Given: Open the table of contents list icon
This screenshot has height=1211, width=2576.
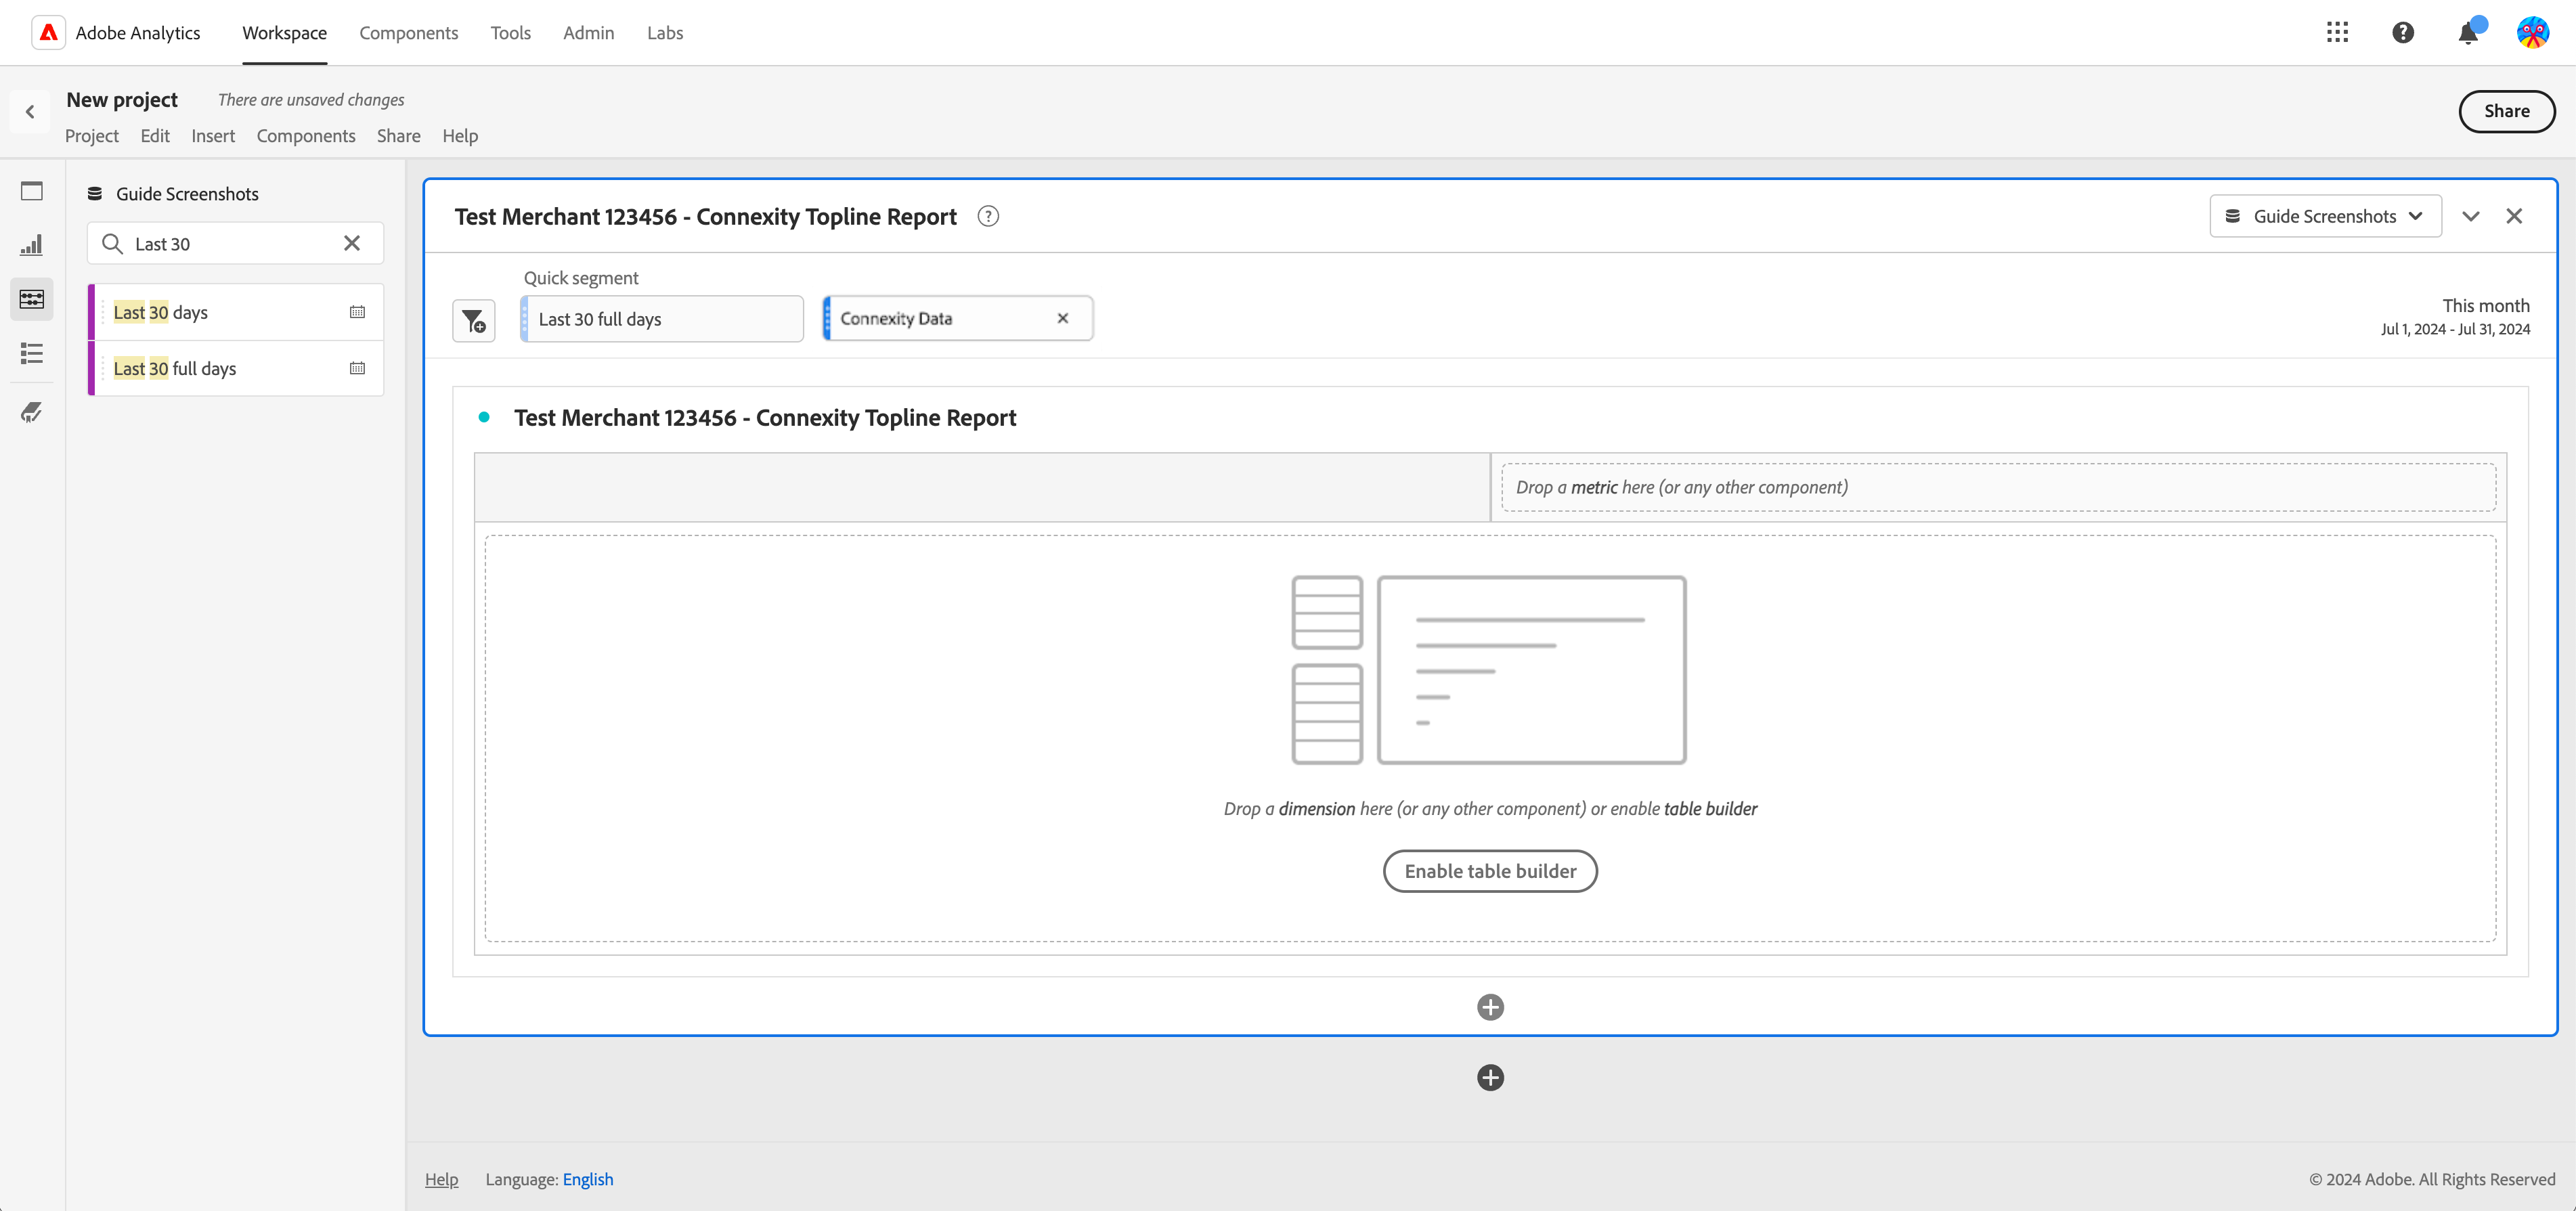Looking at the screenshot, I should click(32, 353).
